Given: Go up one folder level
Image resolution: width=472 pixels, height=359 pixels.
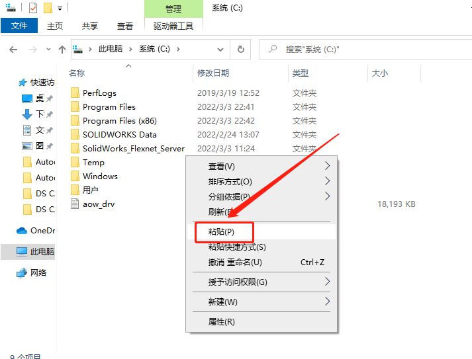Looking at the screenshot, I should [x=62, y=50].
